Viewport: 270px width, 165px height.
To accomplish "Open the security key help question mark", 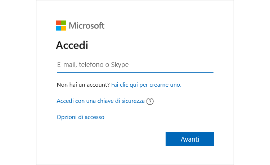I will click(x=150, y=101).
